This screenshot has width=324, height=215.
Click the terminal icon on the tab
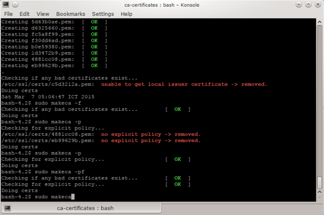click(x=8, y=208)
